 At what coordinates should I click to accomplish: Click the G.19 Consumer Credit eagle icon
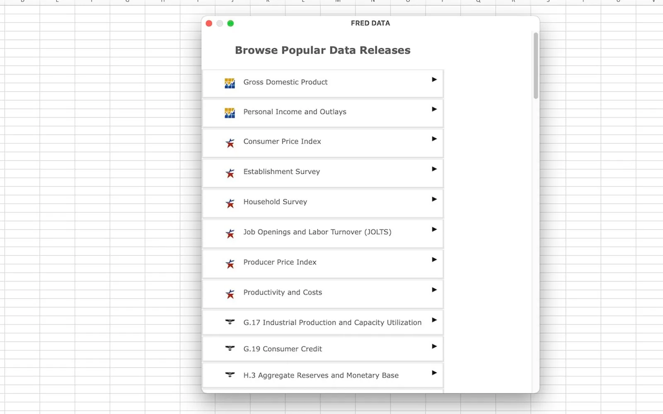pos(230,348)
